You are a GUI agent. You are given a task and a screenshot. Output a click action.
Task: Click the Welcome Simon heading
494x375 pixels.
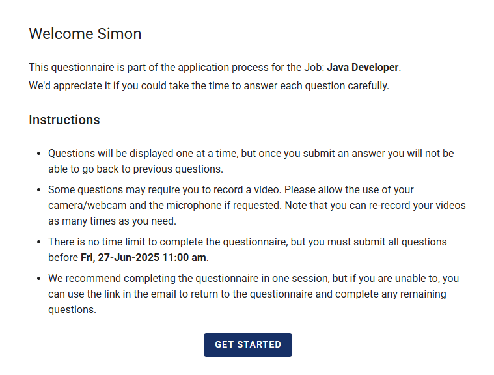coord(85,34)
